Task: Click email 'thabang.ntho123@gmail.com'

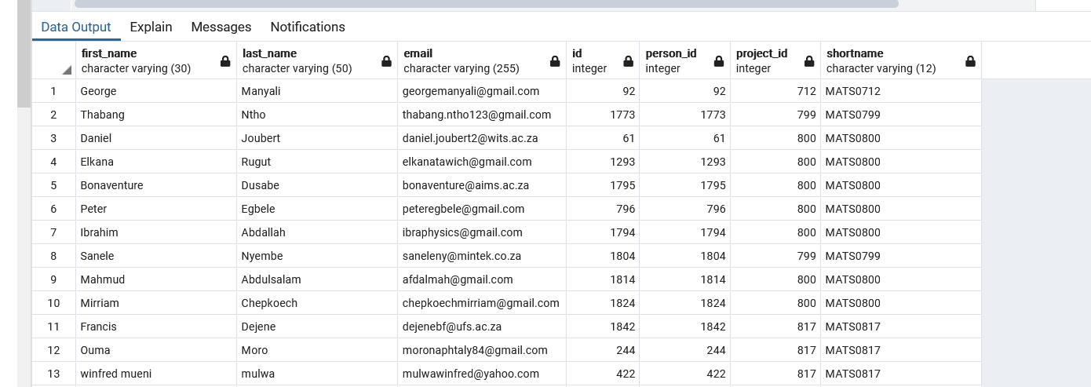Action: click(x=482, y=115)
